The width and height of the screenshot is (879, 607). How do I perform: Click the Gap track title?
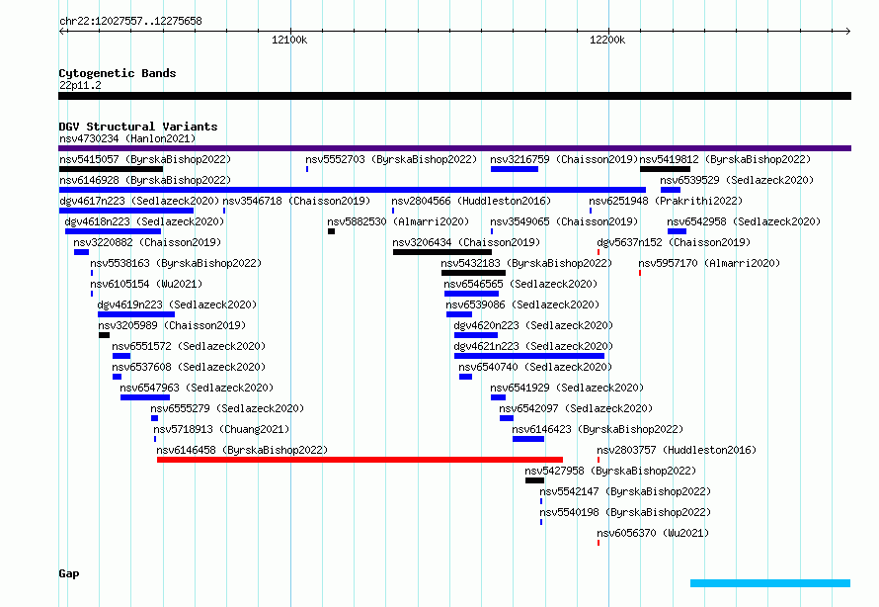pyautogui.click(x=69, y=573)
